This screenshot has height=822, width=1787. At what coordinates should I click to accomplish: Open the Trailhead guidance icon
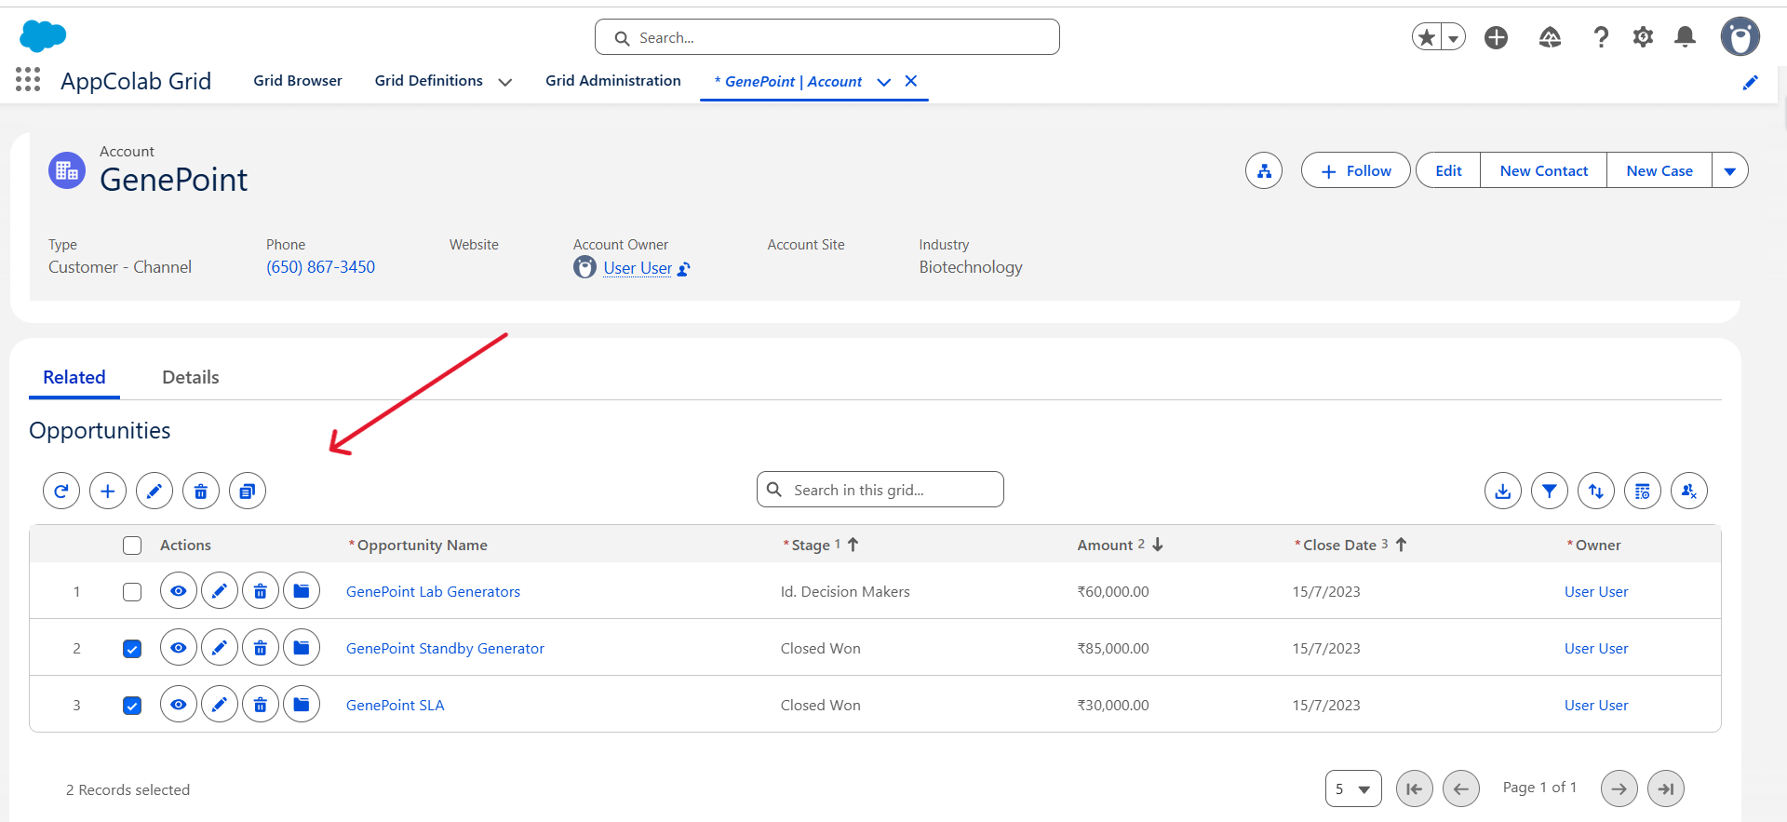click(x=1550, y=37)
